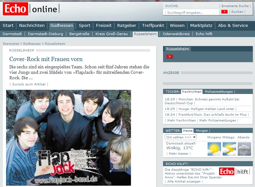Open the Bergstraße region
Screen dimensions: 255x187
(79, 34)
